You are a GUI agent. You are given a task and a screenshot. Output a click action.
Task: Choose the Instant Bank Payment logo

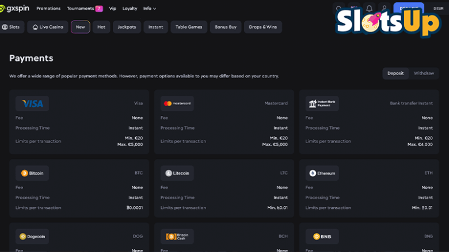coord(322,104)
